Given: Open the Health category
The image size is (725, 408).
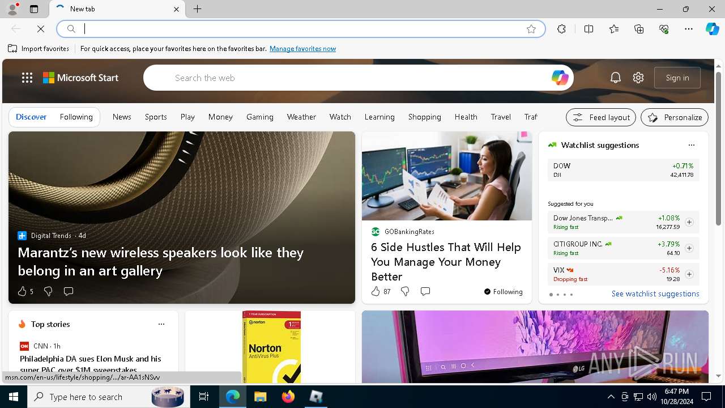Looking at the screenshot, I should pos(466,117).
